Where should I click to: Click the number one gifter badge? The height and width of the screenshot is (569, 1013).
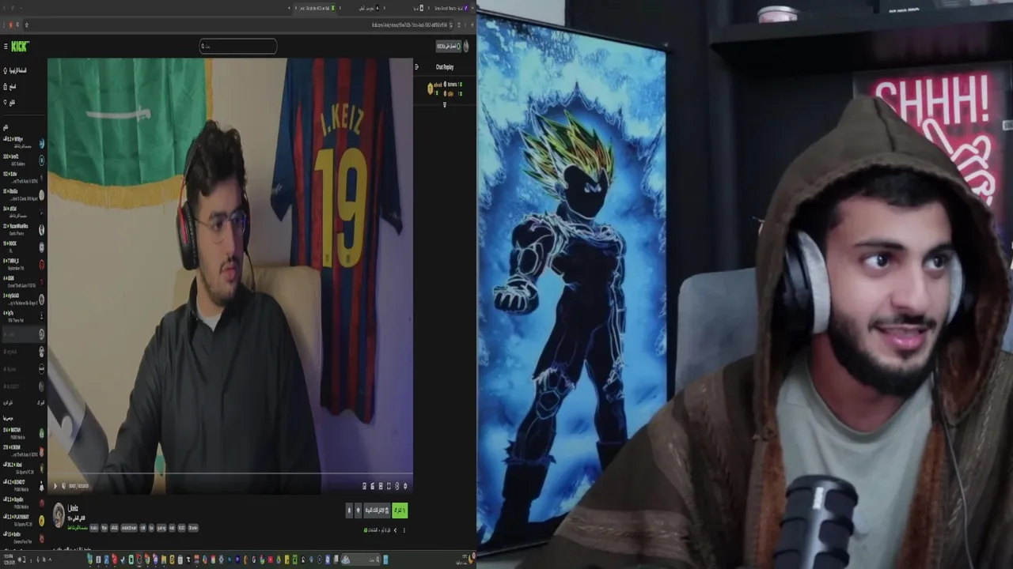pyautogui.click(x=431, y=89)
